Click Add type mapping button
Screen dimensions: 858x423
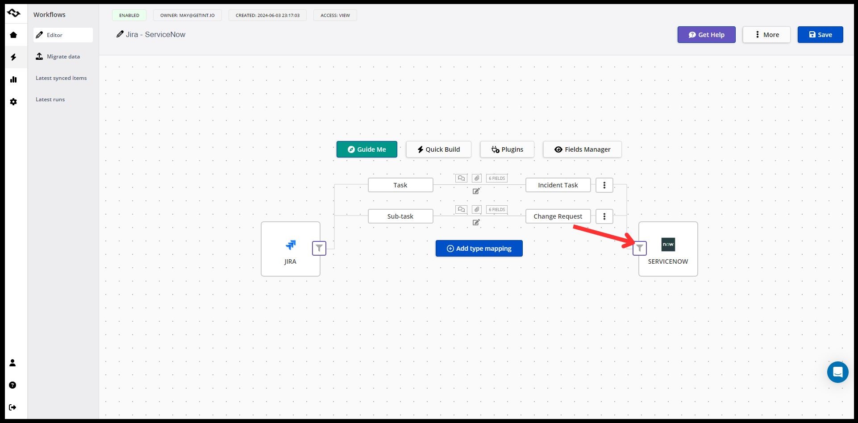(479, 249)
